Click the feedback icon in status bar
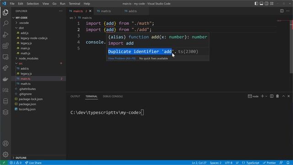Viewport: 293px width, 165px height. (x=281, y=163)
